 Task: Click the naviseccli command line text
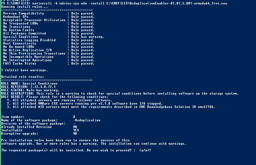[114, 3]
